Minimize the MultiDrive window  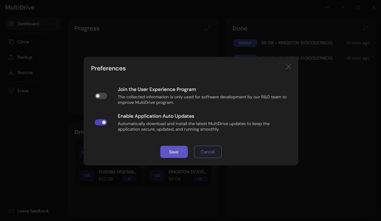(x=343, y=8)
